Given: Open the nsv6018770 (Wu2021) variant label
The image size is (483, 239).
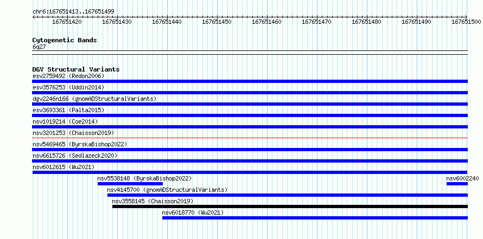Looking at the screenshot, I should tap(193, 212).
